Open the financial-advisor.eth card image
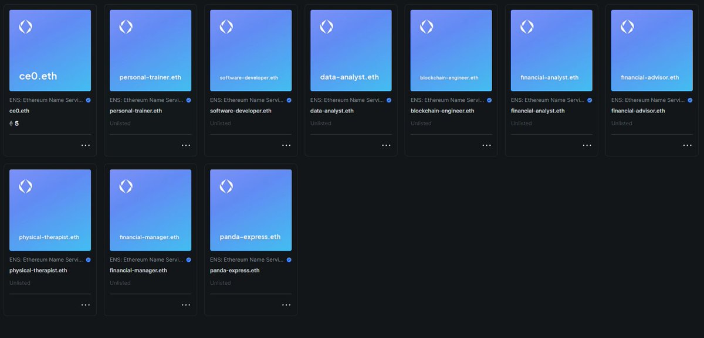This screenshot has width=704, height=338. coord(652,50)
